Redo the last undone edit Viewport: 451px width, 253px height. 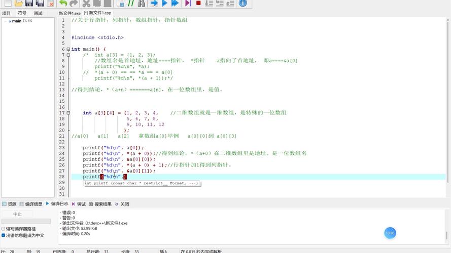(74, 3)
